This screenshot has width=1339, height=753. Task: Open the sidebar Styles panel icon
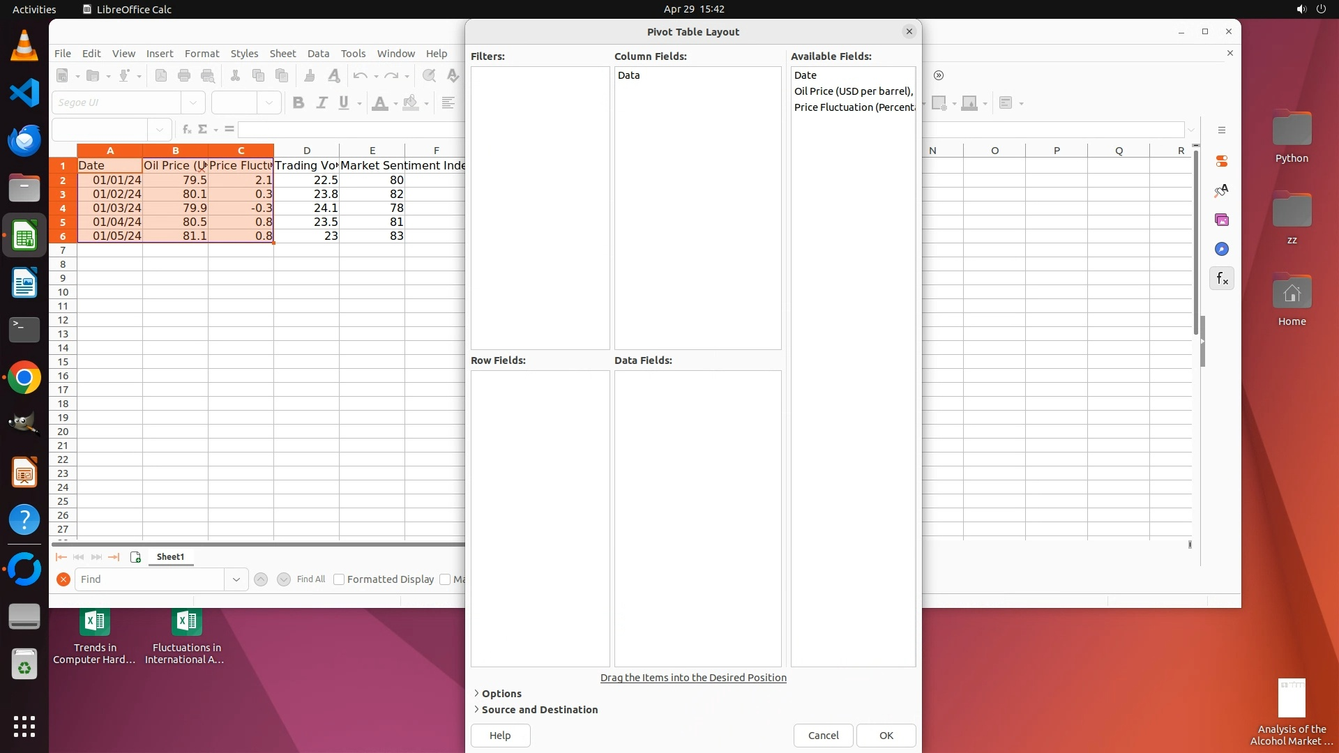[1221, 190]
